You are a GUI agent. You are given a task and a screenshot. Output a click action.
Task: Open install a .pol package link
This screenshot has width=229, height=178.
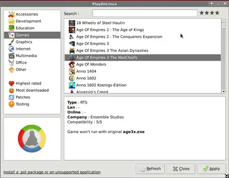(52, 172)
